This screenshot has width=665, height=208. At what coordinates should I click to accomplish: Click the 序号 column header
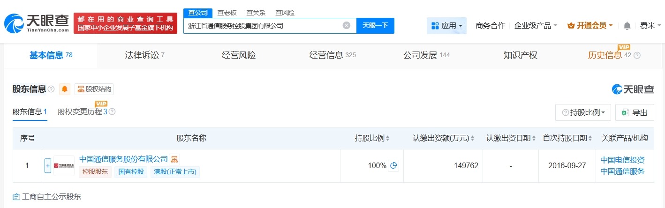point(27,138)
